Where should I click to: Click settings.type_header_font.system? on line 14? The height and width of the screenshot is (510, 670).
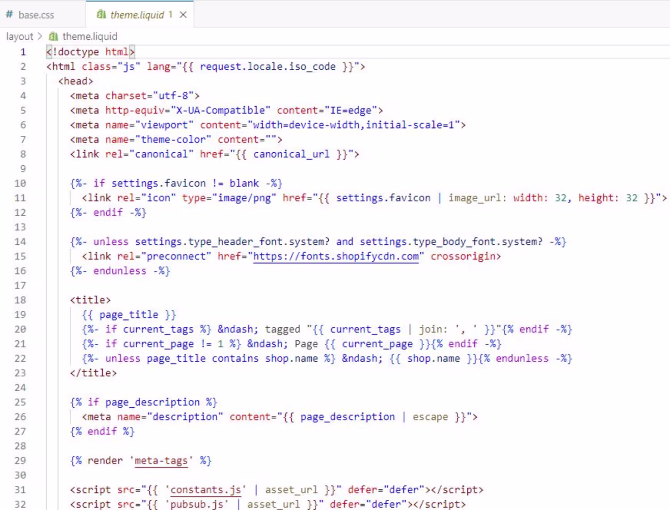pos(232,242)
